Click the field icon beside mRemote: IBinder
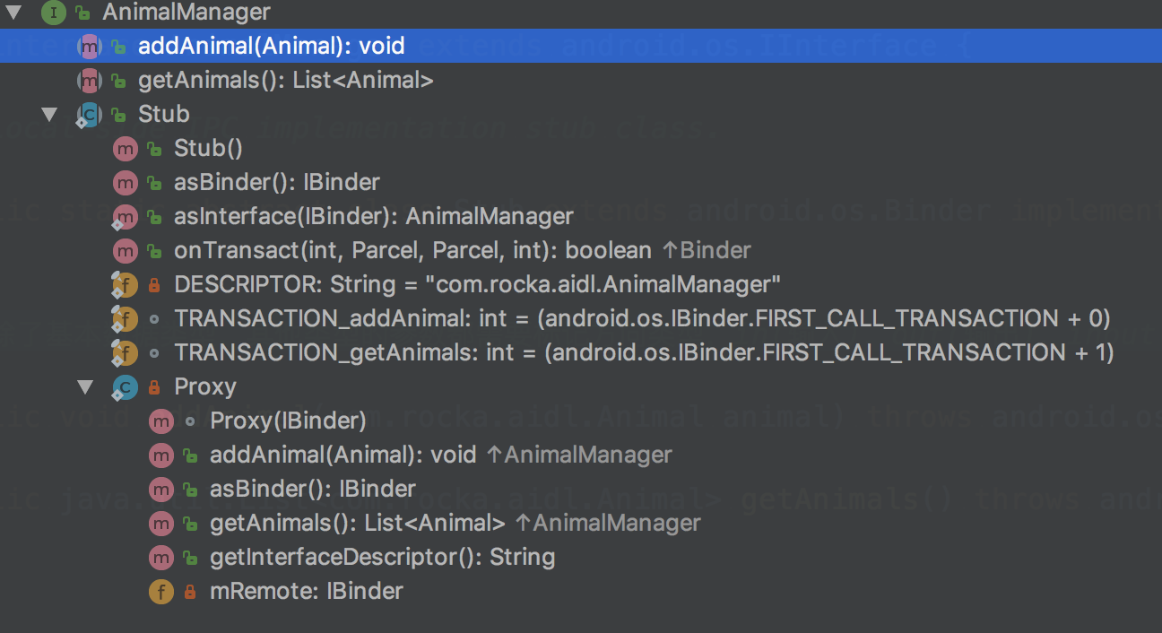The height and width of the screenshot is (633, 1162). pos(160,592)
